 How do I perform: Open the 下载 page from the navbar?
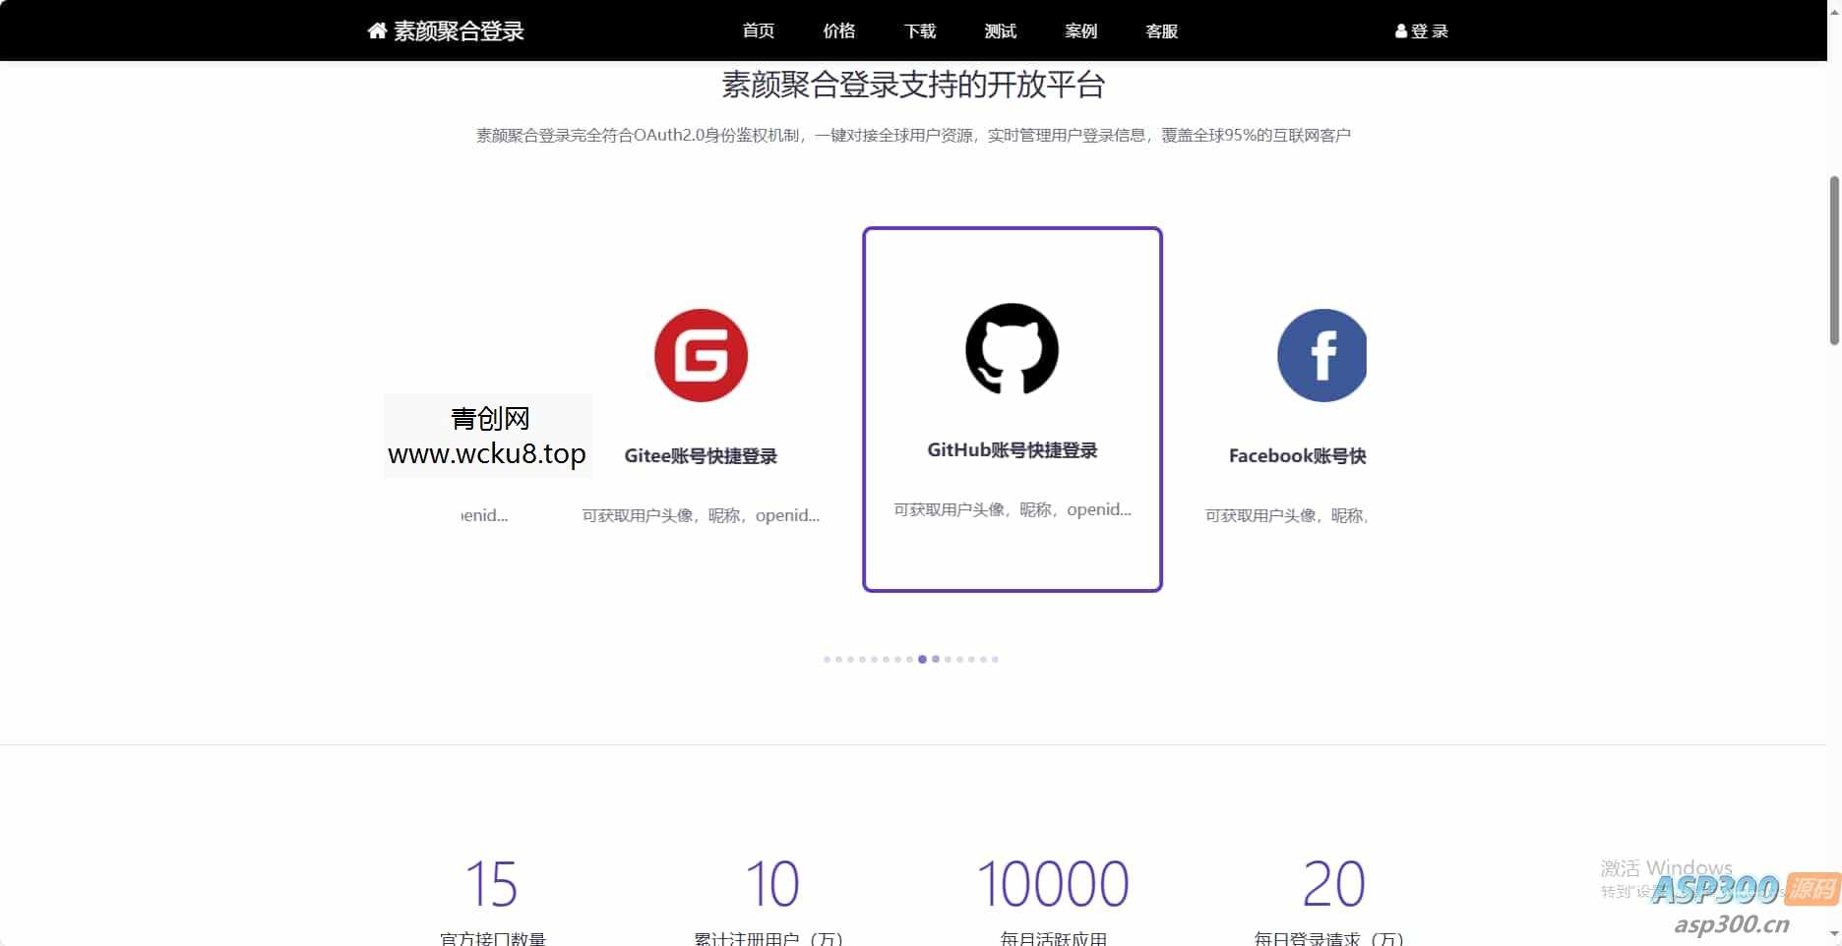tap(919, 30)
